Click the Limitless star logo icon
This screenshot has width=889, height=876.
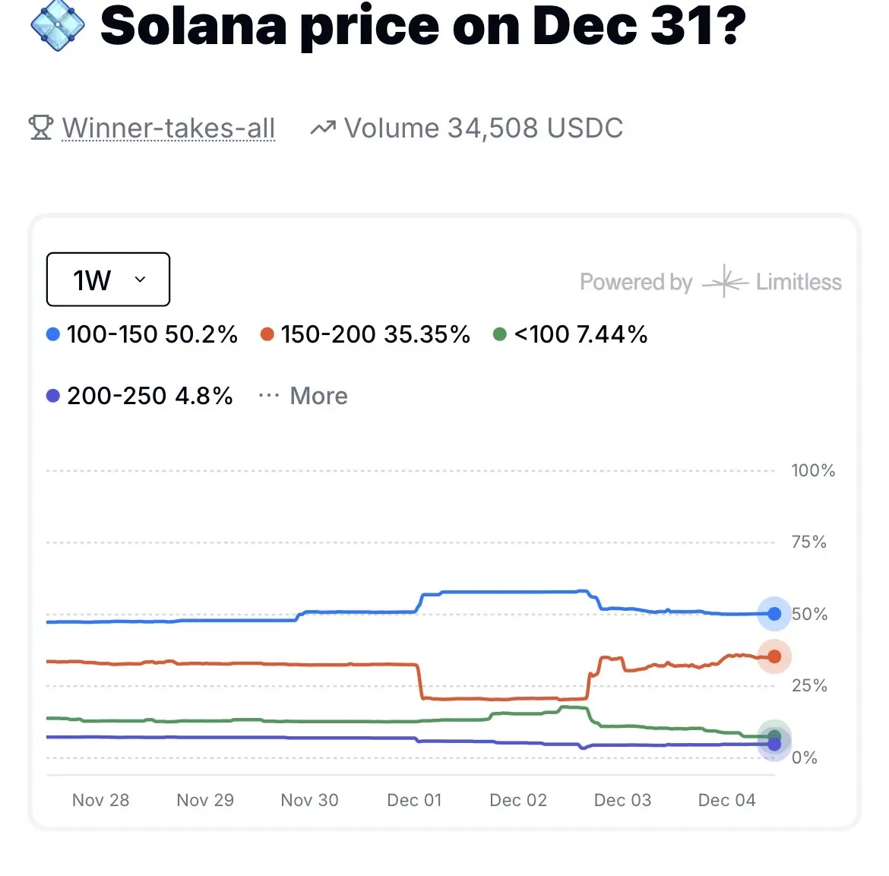pos(725,282)
